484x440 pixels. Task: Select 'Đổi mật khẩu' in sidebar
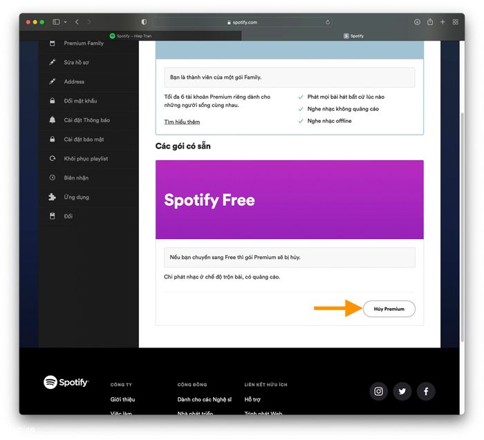coord(81,101)
